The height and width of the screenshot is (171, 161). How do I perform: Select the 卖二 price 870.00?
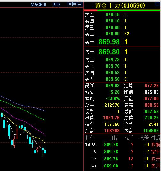113,34
